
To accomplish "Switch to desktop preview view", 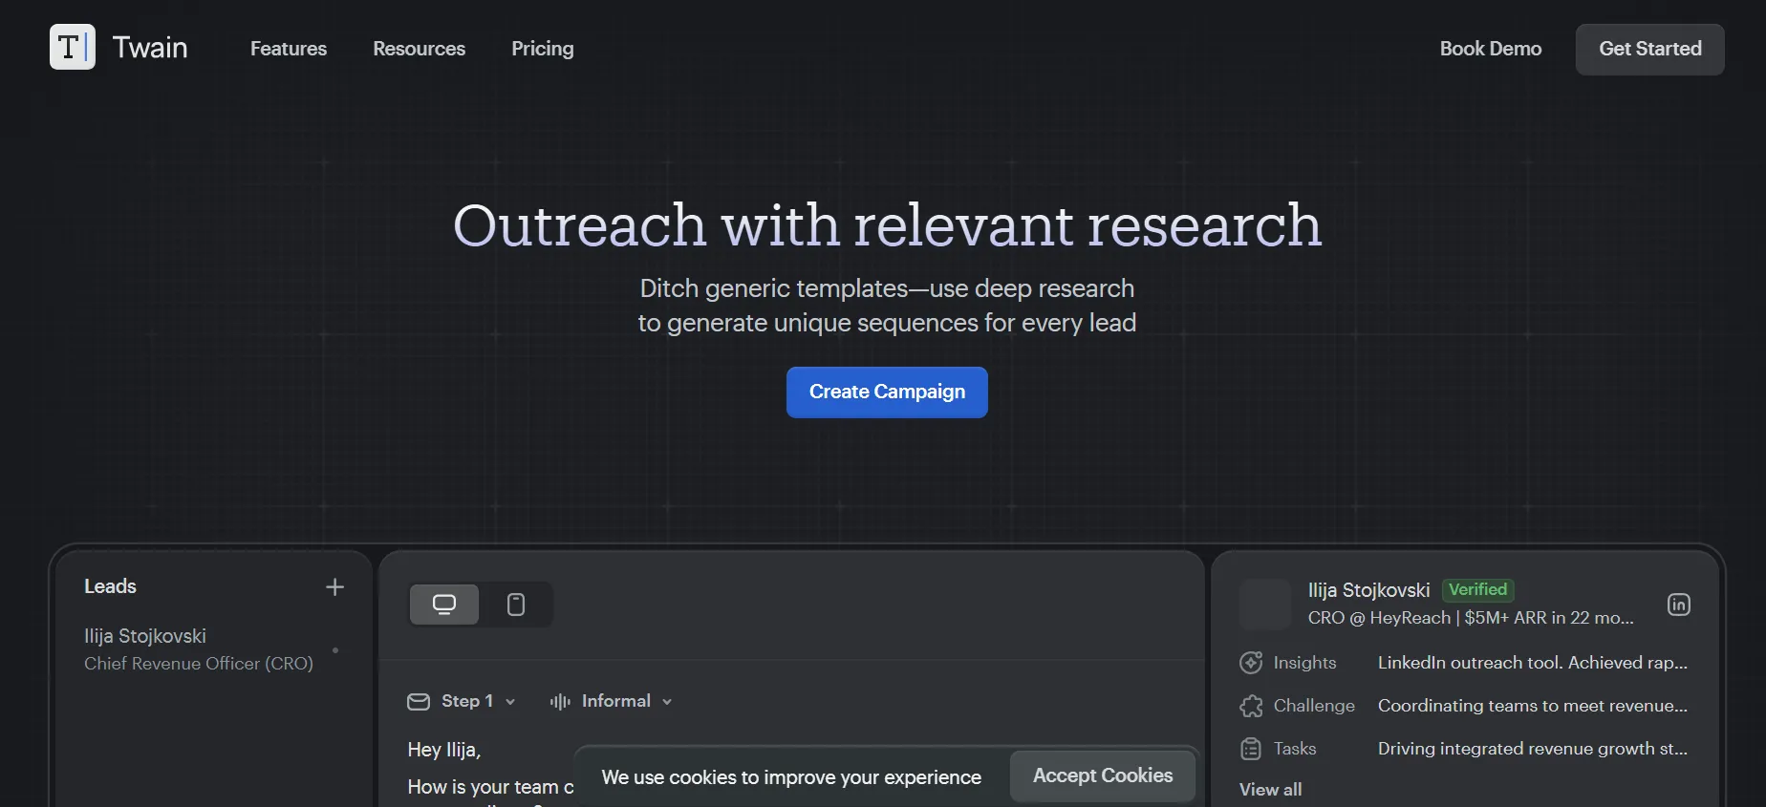I will pos(444,605).
